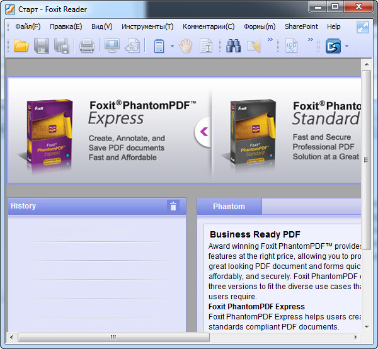The image size is (378, 349).
Task: Select the Hand tool
Action: [x=185, y=46]
